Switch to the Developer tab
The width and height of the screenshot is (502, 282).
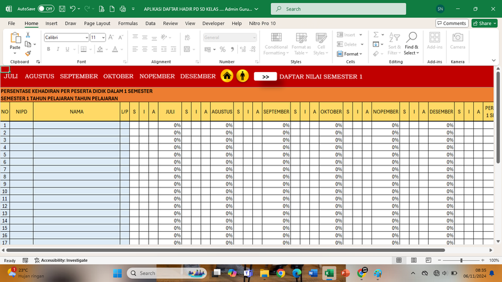pyautogui.click(x=213, y=23)
